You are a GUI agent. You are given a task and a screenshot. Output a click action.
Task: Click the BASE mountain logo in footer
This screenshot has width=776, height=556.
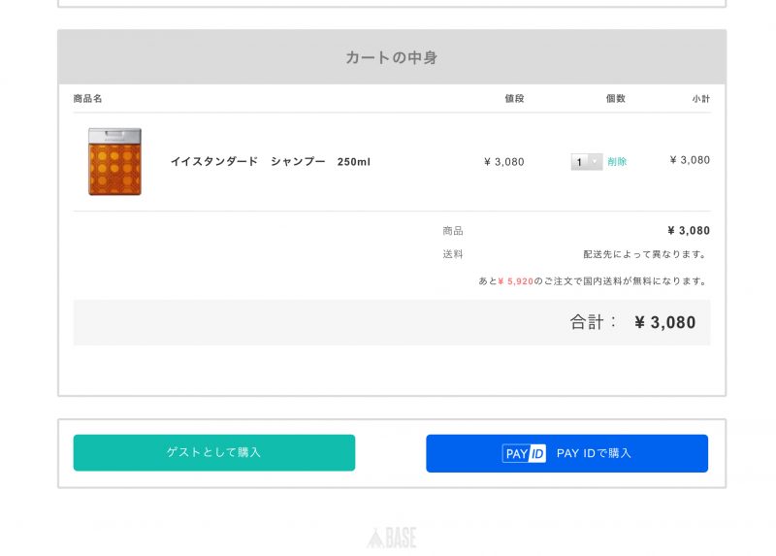click(391, 538)
